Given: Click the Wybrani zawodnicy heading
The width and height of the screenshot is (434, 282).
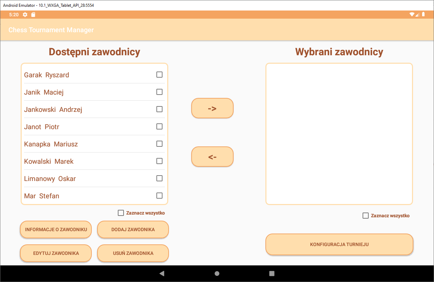Looking at the screenshot, I should [339, 52].
